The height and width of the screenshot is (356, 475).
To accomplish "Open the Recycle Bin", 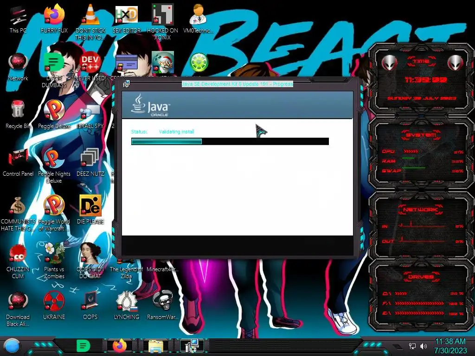I will pos(18,109).
